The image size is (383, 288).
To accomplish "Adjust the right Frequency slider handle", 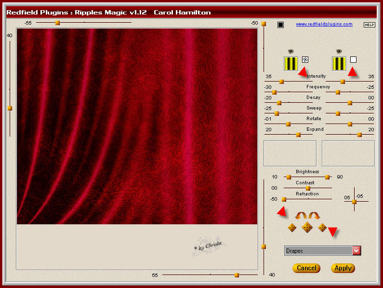I will [x=338, y=92].
